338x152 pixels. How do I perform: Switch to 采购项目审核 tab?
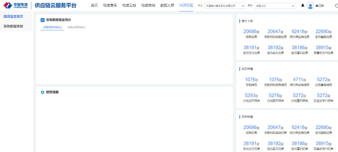(x=52, y=27)
